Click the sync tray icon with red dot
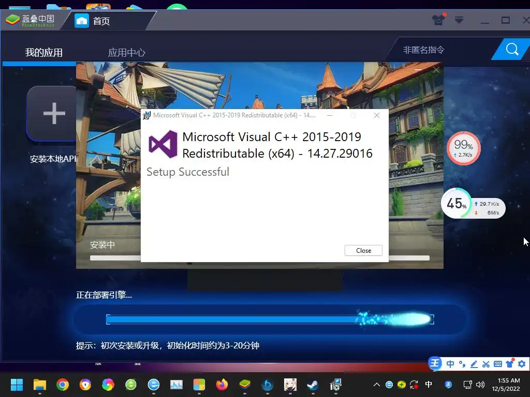Image resolution: width=530 pixels, height=397 pixels. 414,385
